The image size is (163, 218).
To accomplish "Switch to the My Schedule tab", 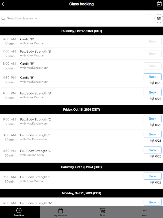I will 61,212.
